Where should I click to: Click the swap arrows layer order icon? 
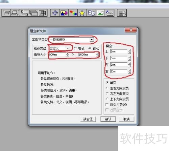click(24, 13)
